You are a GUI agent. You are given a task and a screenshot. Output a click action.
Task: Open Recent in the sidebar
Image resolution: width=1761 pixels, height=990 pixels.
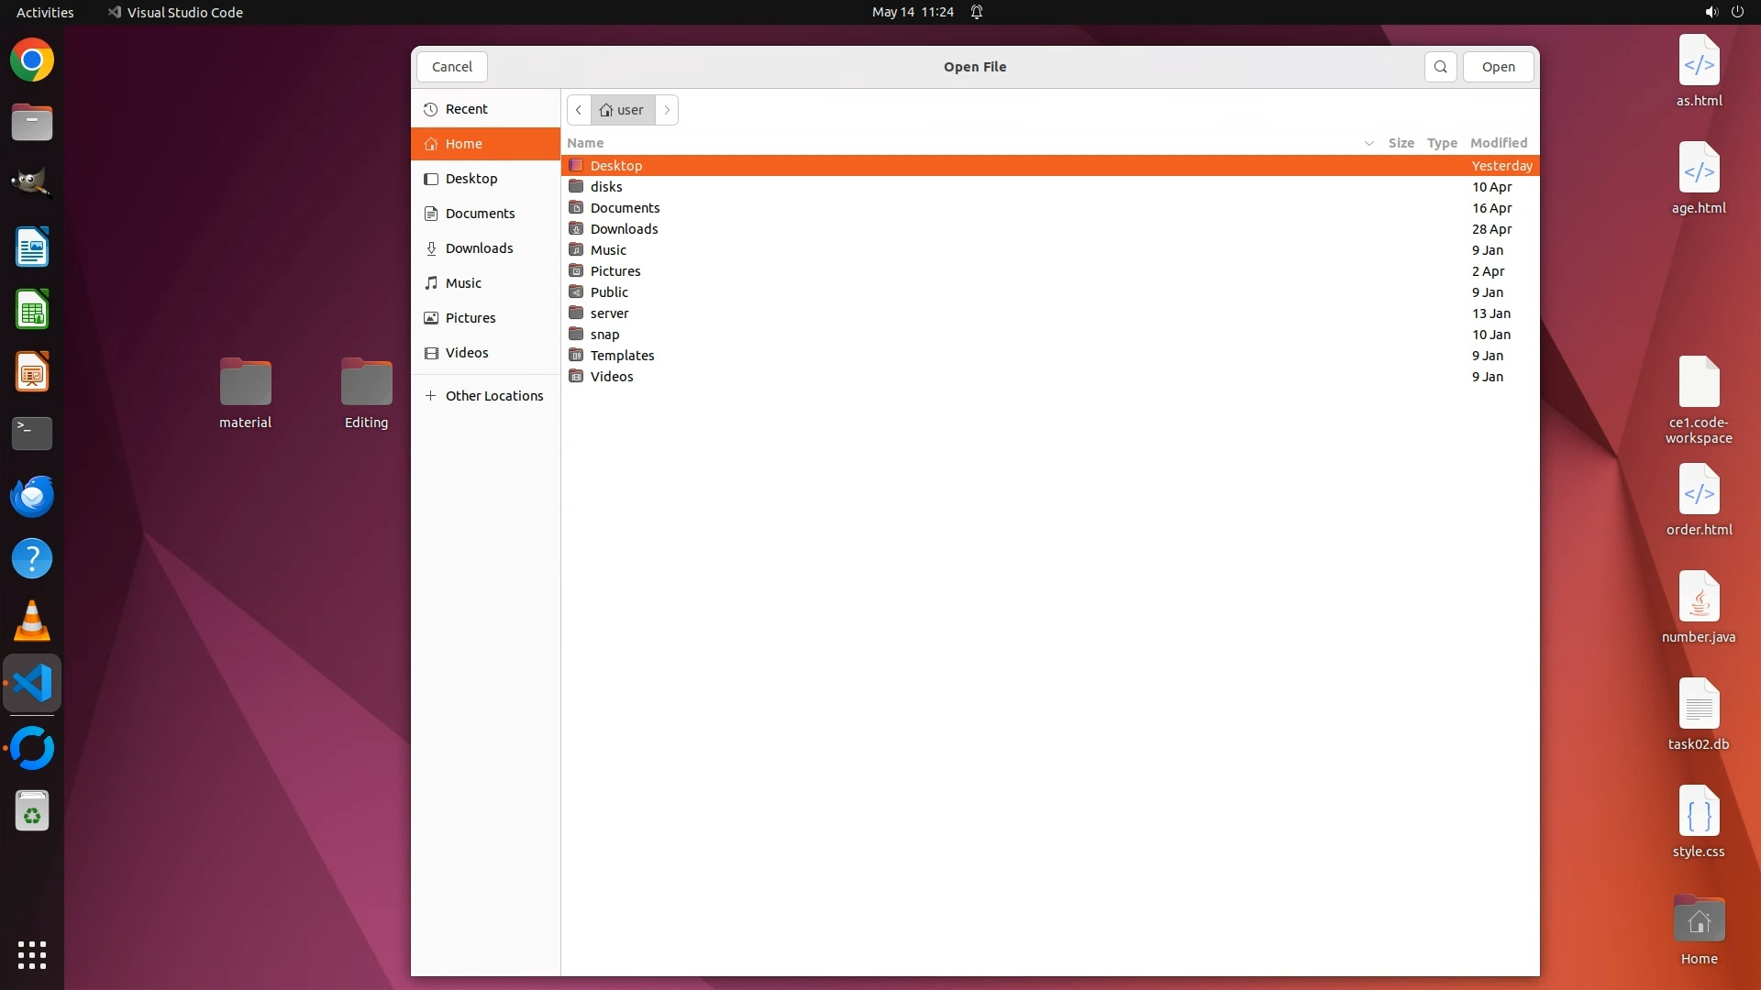(x=466, y=109)
